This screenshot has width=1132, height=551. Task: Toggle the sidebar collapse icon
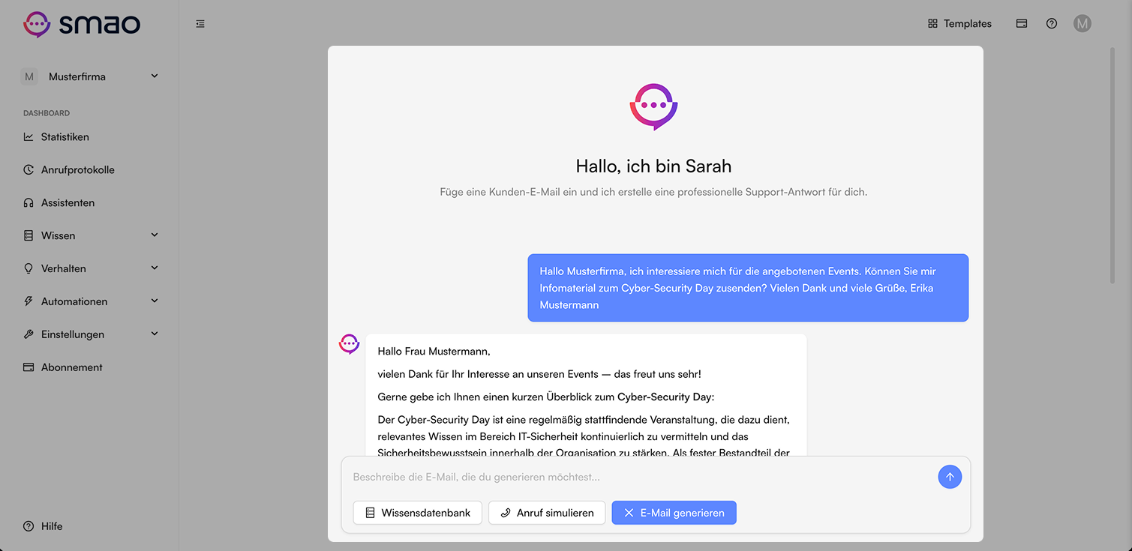click(x=200, y=24)
